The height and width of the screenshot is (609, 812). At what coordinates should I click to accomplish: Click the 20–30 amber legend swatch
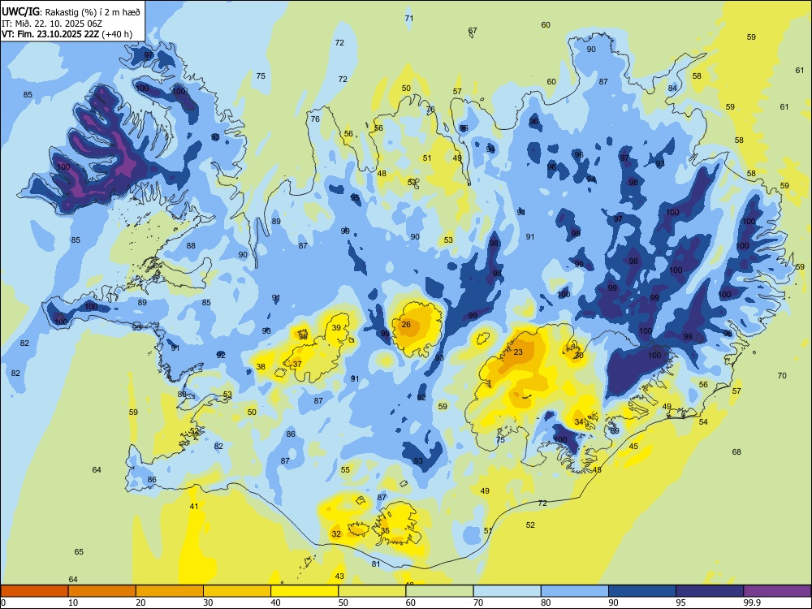[x=170, y=591]
